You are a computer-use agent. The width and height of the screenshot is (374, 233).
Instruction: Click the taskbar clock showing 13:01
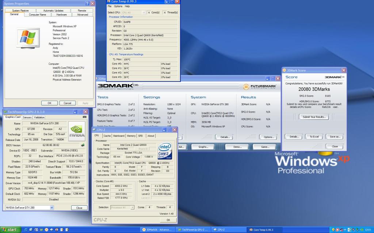pos(368,230)
